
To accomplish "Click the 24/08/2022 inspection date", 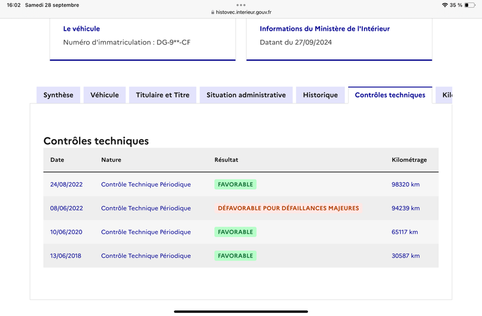I will (x=66, y=184).
